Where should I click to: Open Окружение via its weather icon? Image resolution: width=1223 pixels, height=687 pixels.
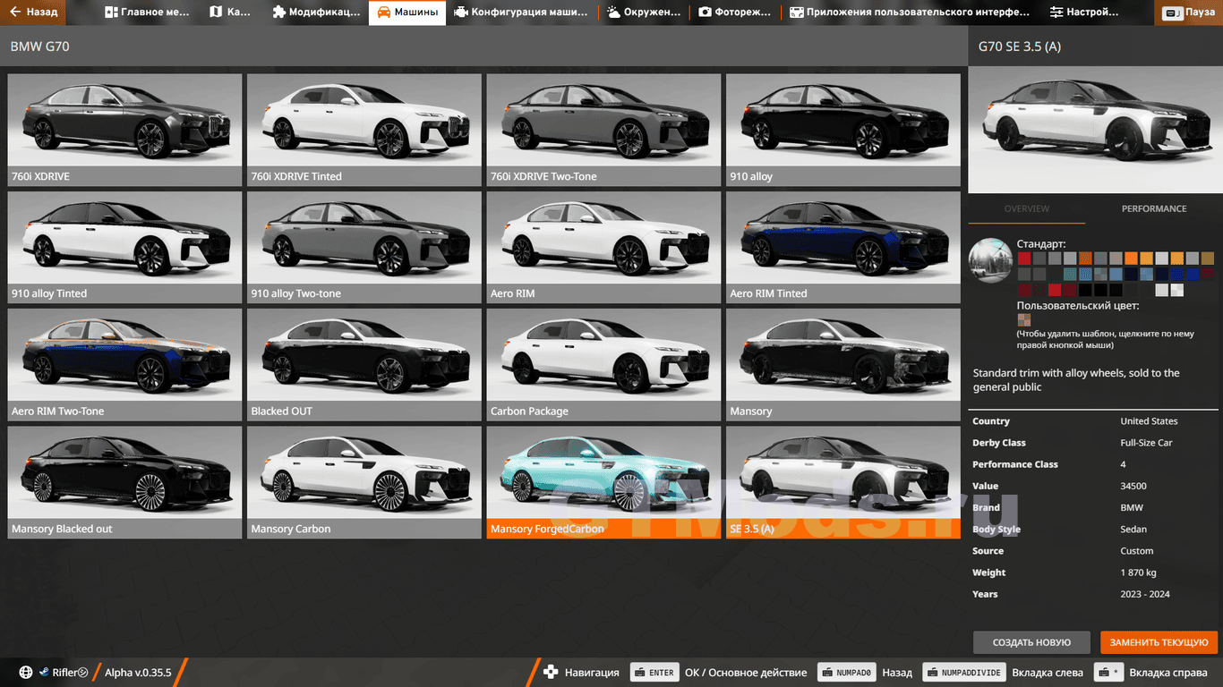[613, 13]
